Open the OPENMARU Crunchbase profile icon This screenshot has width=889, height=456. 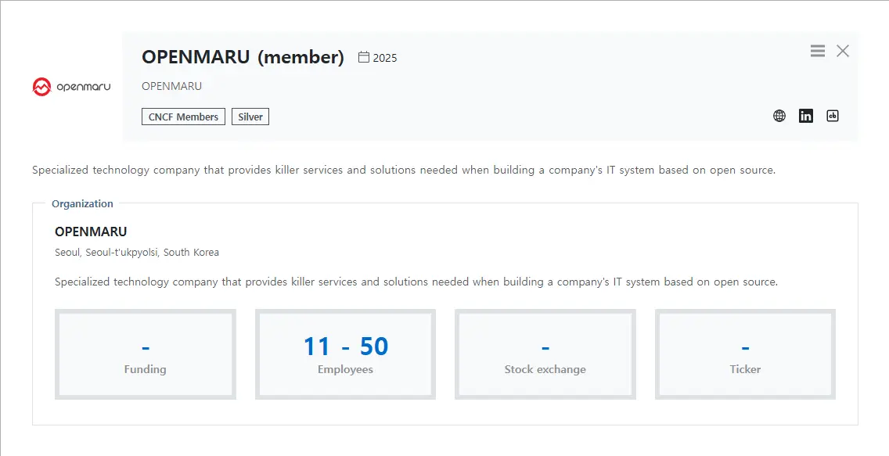tap(833, 116)
